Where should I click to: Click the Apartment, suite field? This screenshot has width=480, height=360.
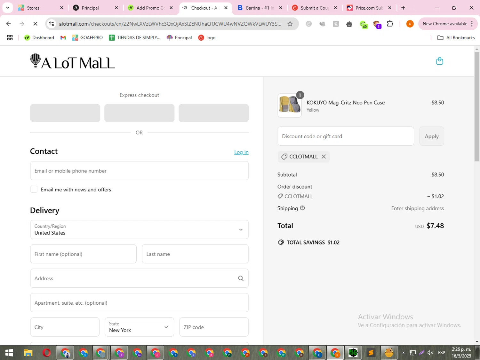(139, 303)
